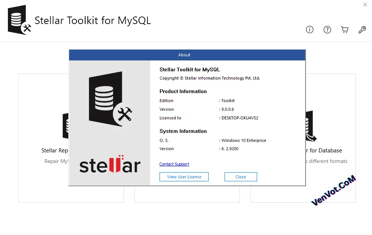Click the activation key icon
Screen dimensions: 372x235
click(362, 30)
